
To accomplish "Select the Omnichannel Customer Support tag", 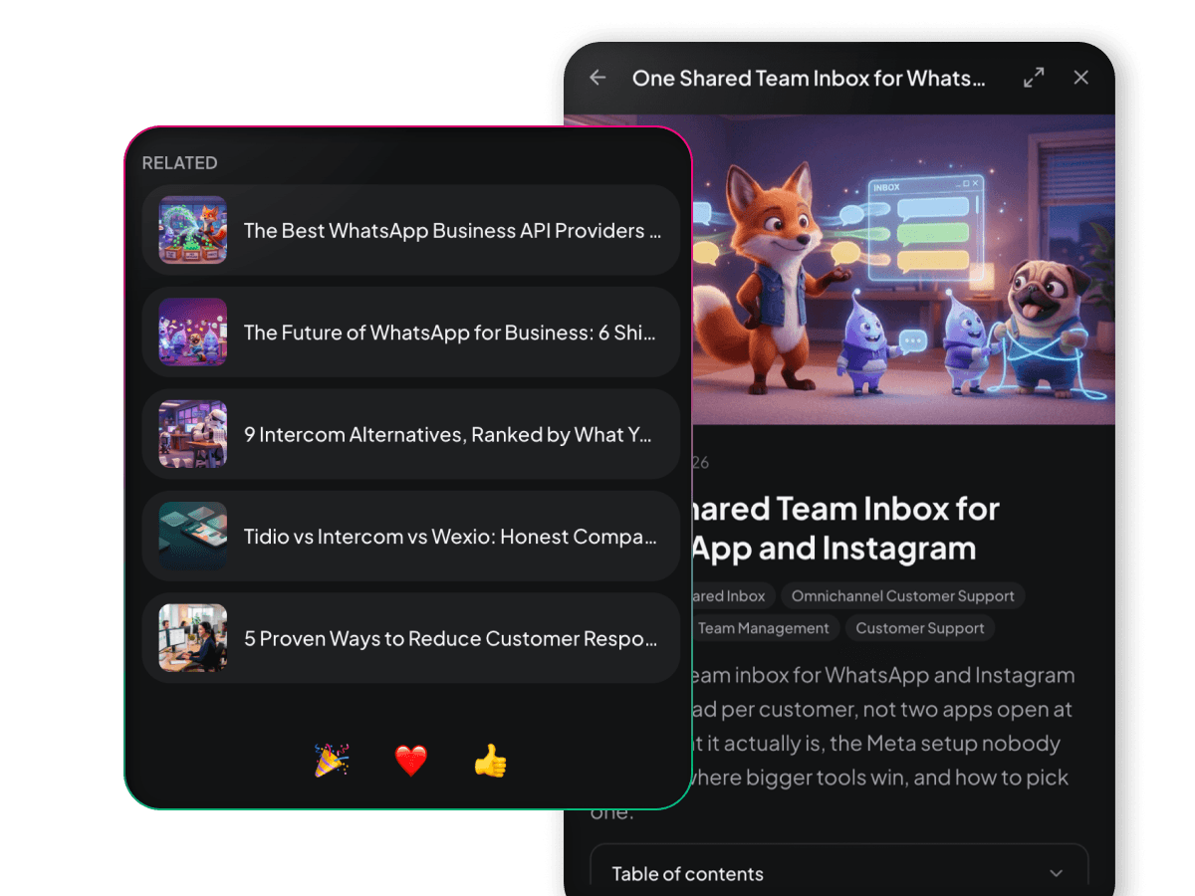I will [903, 596].
